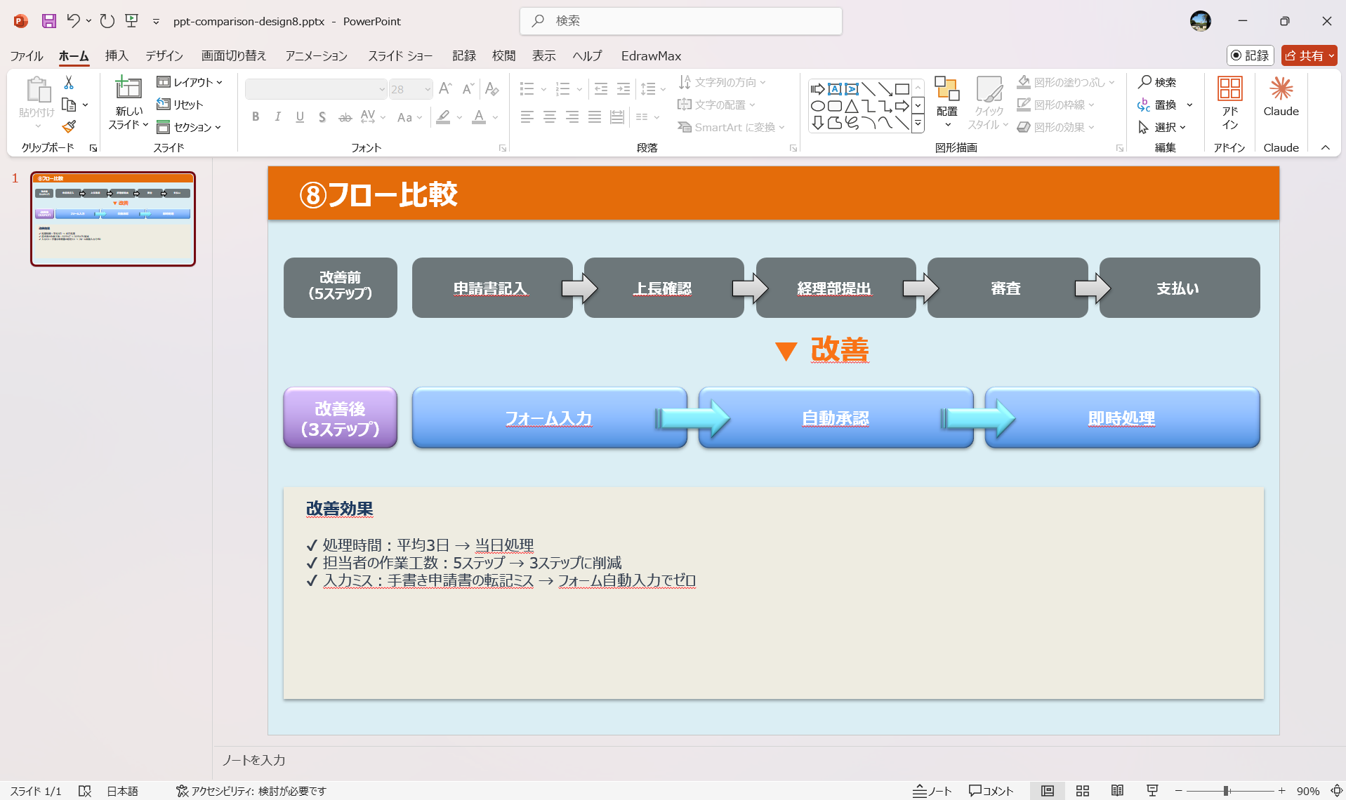Open the EdrawMax tab

tap(651, 55)
